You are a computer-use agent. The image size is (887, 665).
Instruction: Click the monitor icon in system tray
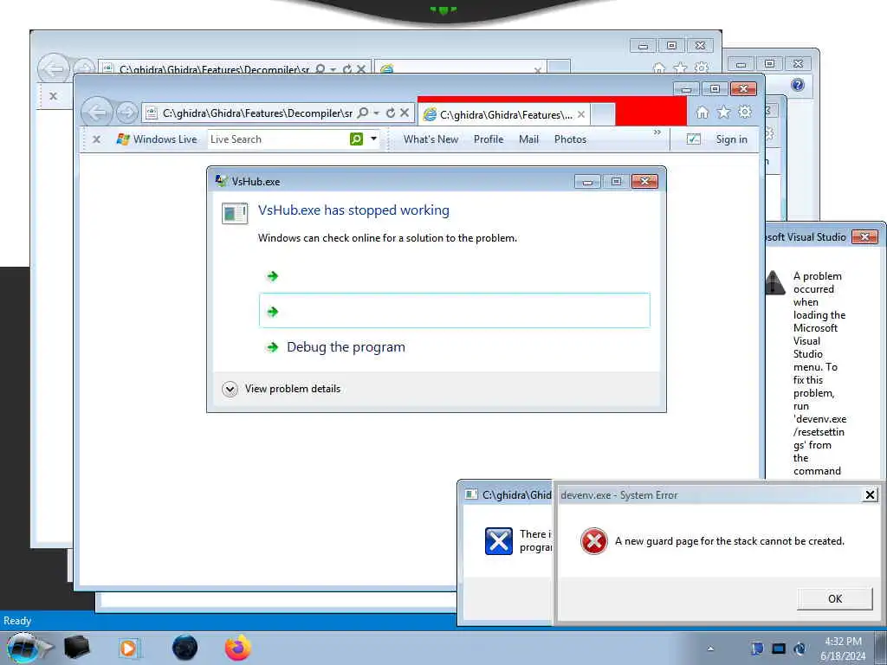pyautogui.click(x=779, y=649)
